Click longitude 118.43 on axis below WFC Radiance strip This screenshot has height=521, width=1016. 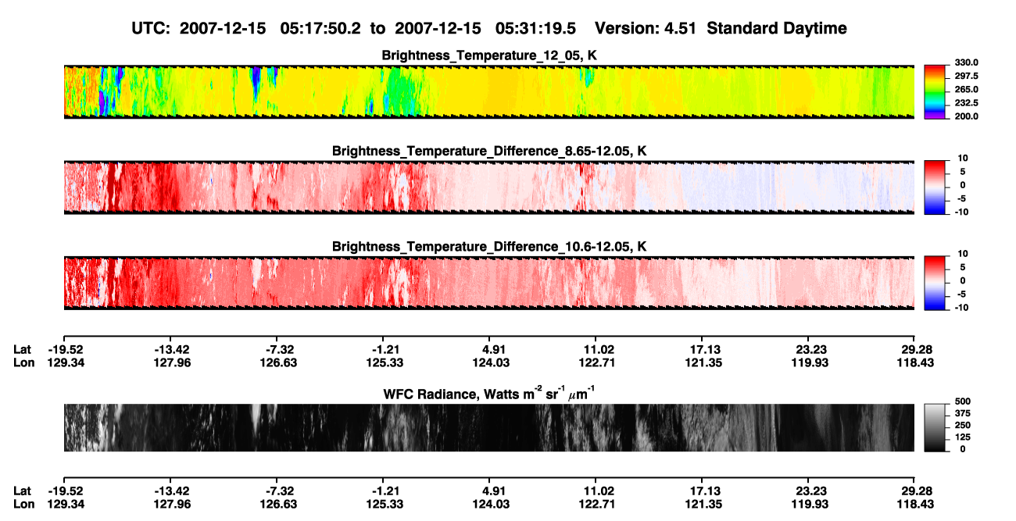[x=914, y=504]
